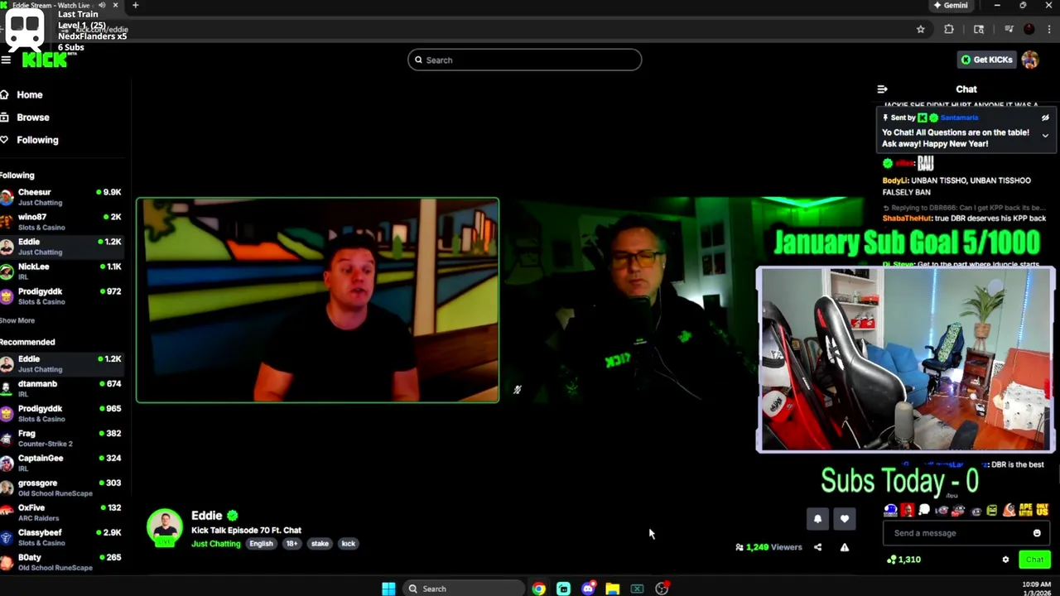Viewport: 1060px width, 596px height.
Task: Click the white thinking-head emote
Action: [x=924, y=511]
